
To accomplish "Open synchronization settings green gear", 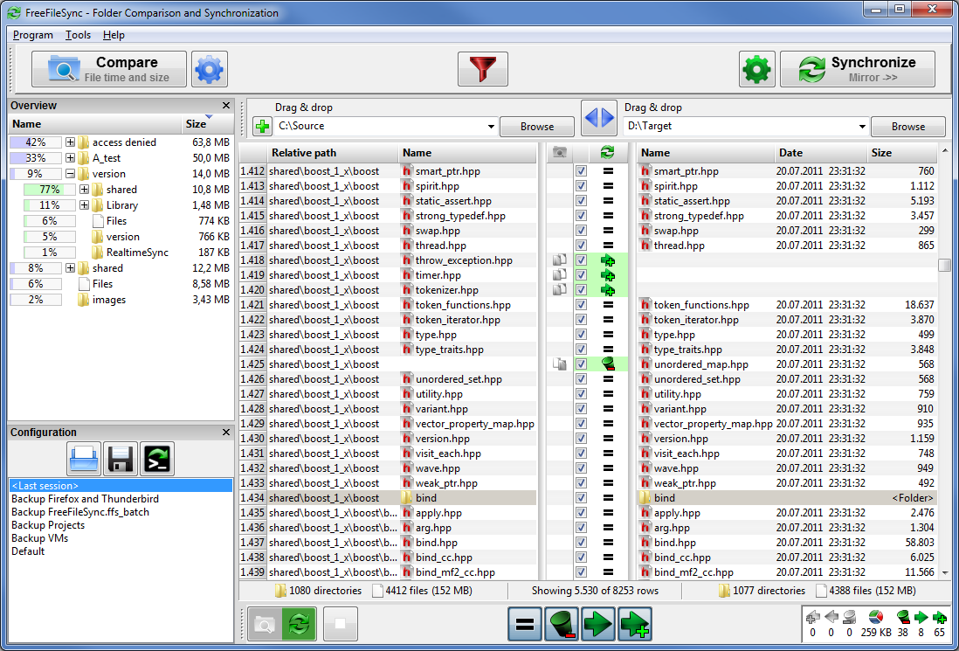I will point(757,69).
